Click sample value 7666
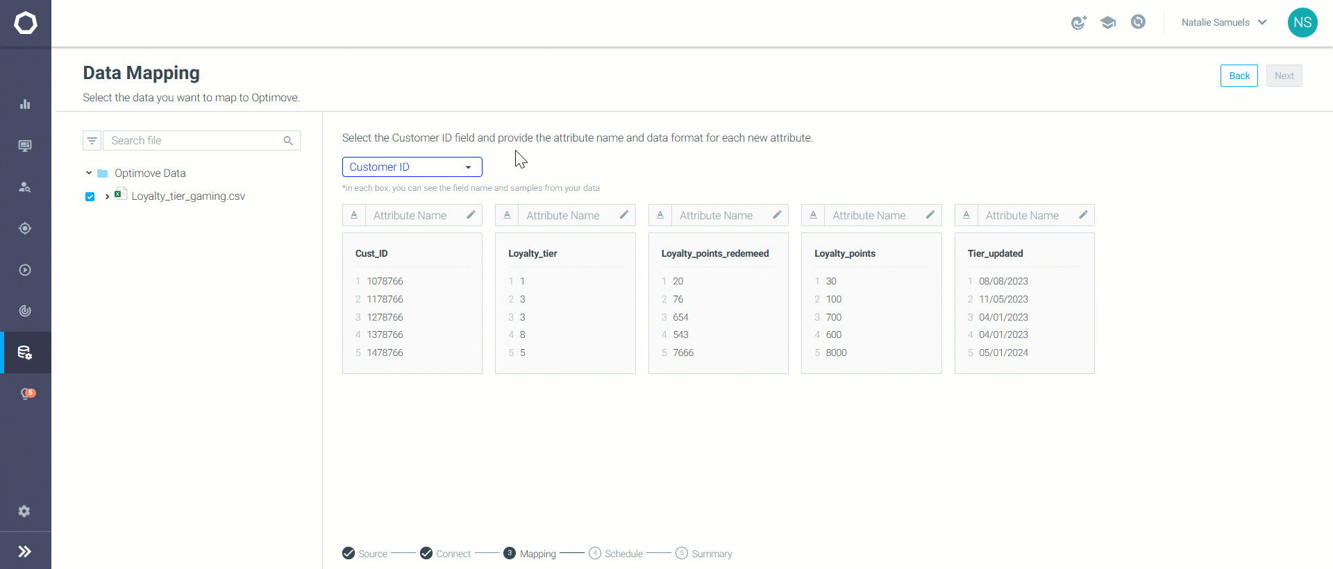 (683, 353)
